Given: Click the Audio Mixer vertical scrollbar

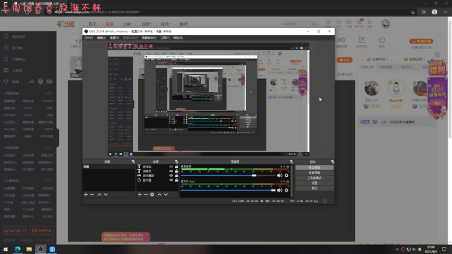Looking at the screenshot, I should tap(292, 181).
